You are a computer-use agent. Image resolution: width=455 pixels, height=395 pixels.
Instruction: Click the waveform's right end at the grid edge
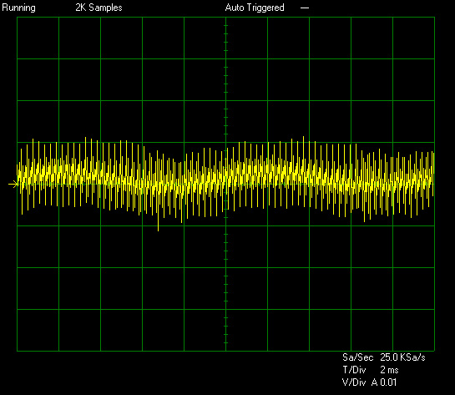[x=433, y=175]
